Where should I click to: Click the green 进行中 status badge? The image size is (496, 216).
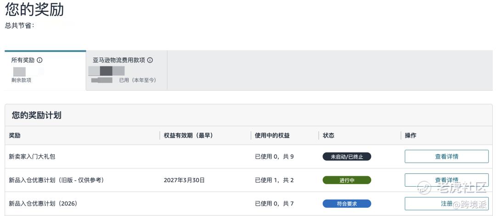347,180
